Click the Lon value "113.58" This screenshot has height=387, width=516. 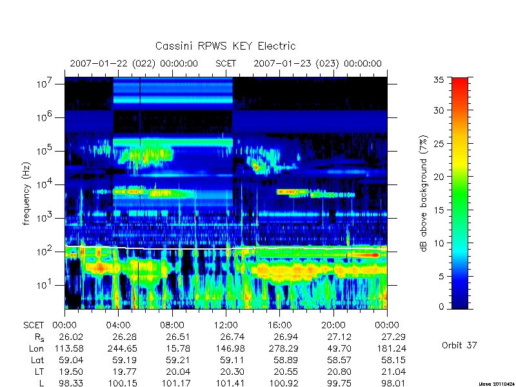point(68,348)
